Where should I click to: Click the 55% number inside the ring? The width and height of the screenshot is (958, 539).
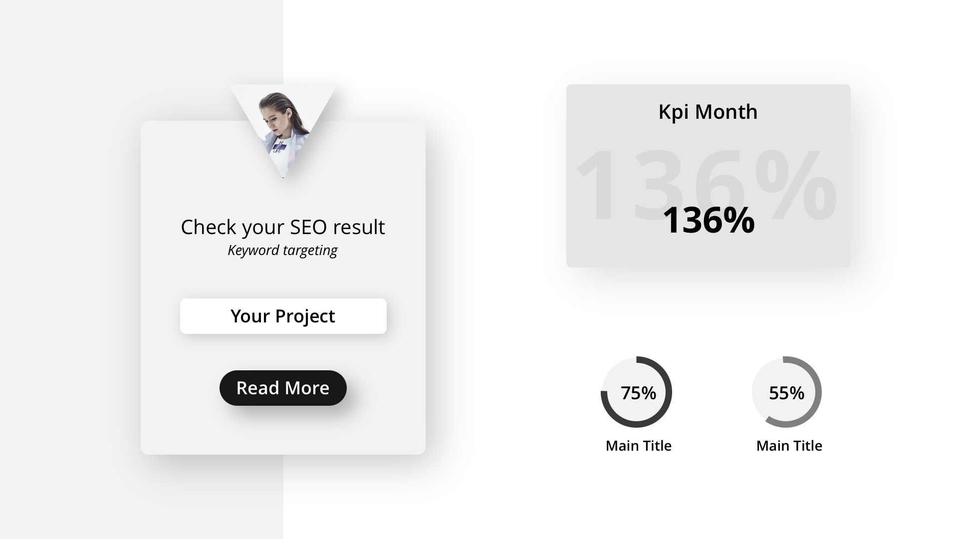(x=786, y=393)
